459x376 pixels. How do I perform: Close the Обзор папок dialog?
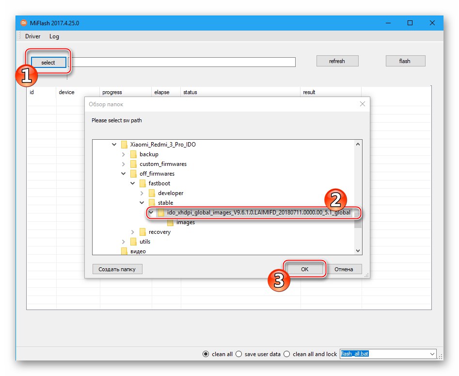[x=363, y=104]
